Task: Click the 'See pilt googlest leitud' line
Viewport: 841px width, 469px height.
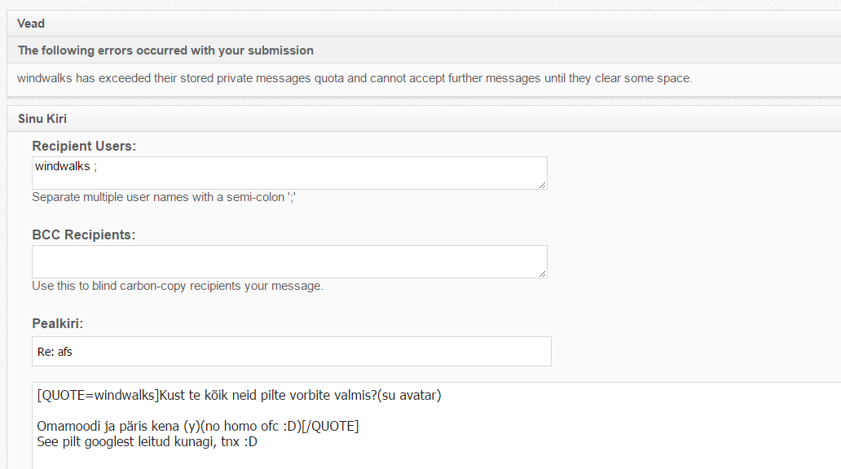Action: coord(148,442)
